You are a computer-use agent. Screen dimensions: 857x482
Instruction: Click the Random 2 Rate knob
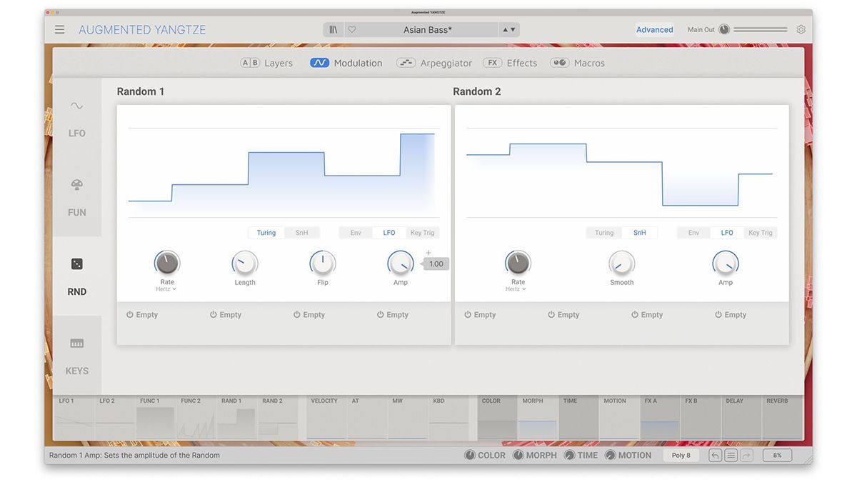pyautogui.click(x=518, y=263)
